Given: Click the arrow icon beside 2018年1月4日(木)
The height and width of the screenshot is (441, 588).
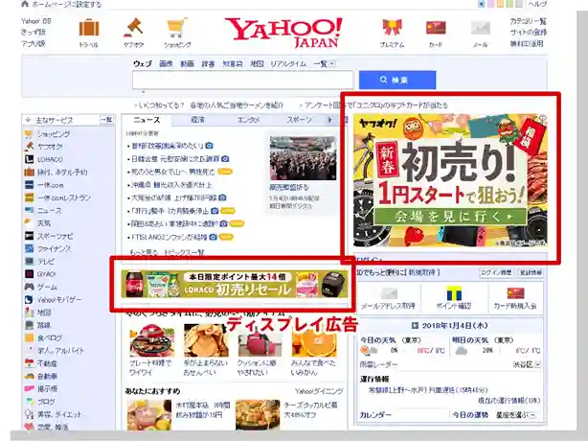Looking at the screenshot, I should tap(415, 325).
